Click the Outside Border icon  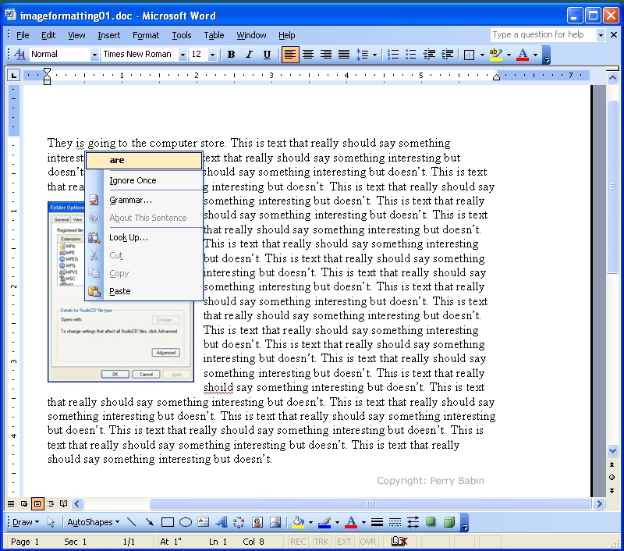(x=470, y=54)
